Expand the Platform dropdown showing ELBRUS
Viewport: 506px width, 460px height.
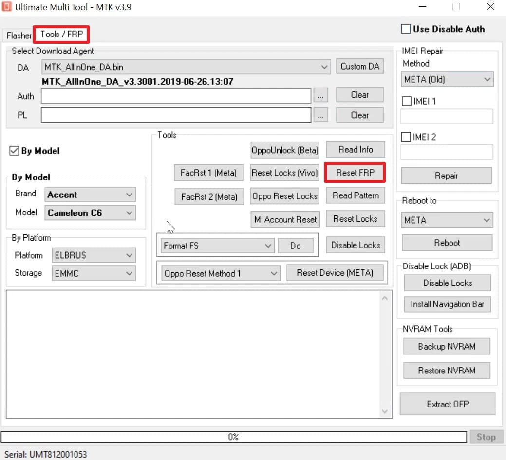pos(94,255)
